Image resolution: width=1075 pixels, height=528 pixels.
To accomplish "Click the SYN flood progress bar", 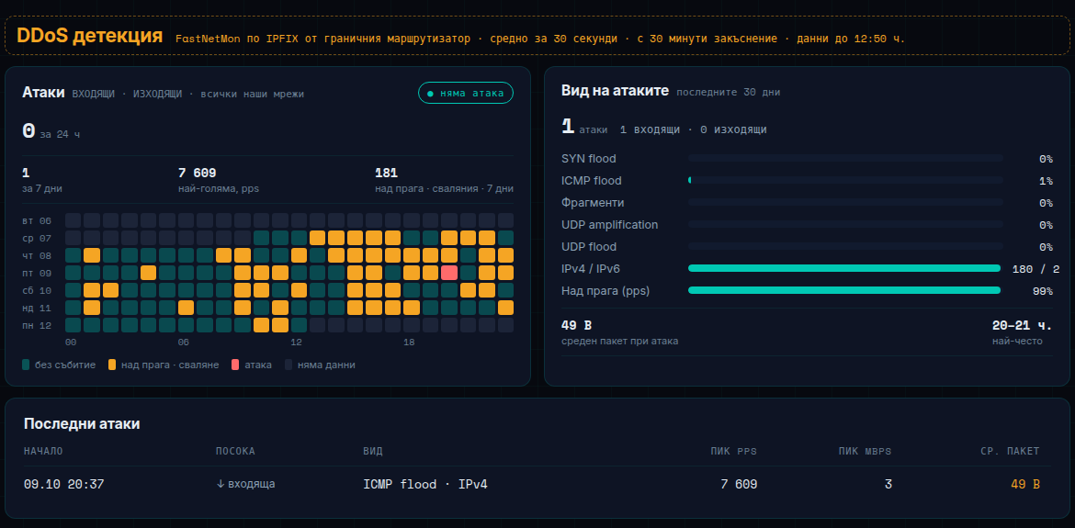I will (x=844, y=159).
